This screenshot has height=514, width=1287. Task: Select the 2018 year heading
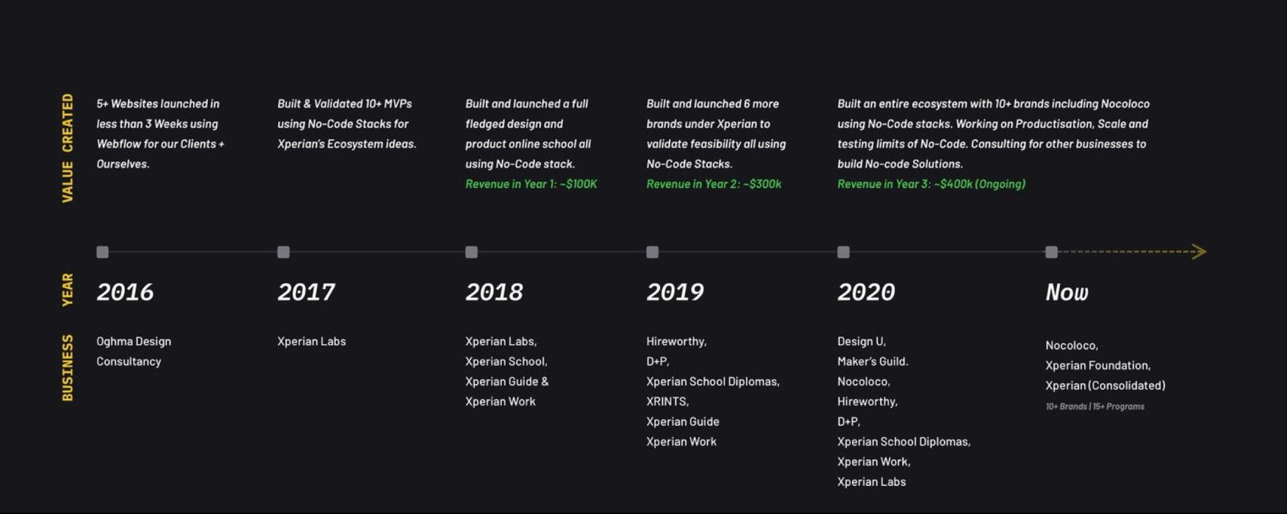(494, 292)
